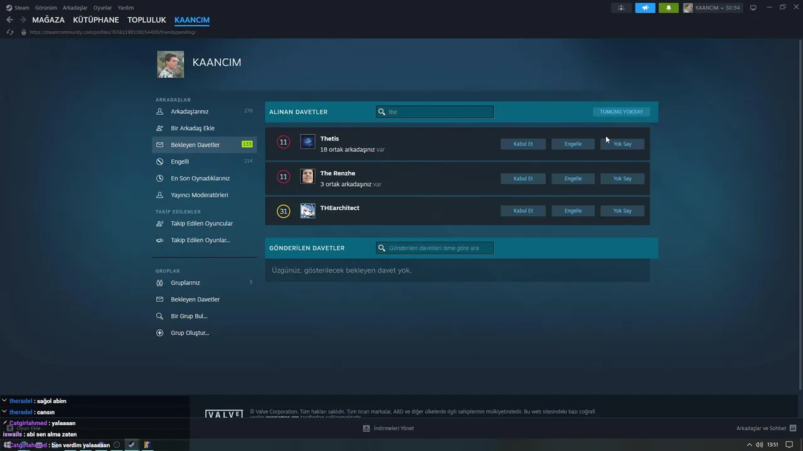803x451 pixels.
Task: Ignore Thetis invite with Yok Say
Action: click(x=622, y=144)
